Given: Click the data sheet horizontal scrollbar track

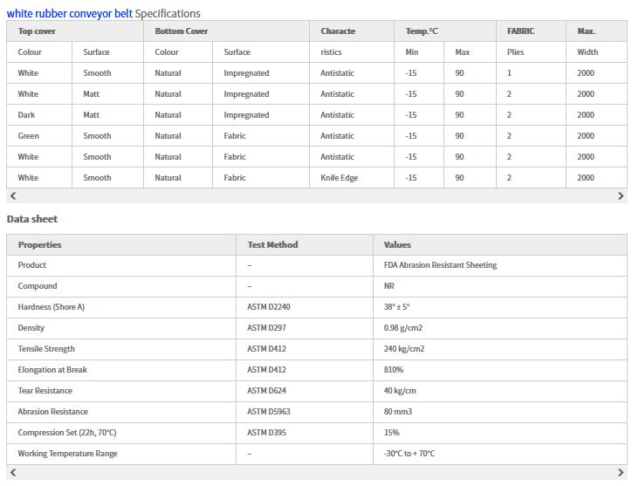Looking at the screenshot, I should [316, 473].
